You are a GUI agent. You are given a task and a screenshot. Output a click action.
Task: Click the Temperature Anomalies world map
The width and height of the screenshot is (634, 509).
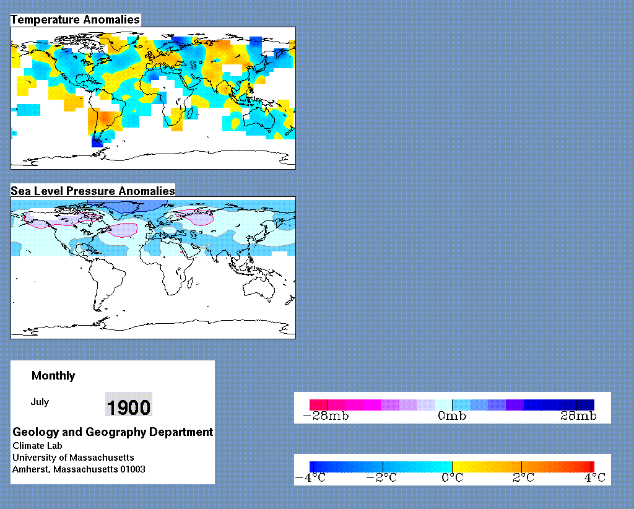(x=154, y=98)
